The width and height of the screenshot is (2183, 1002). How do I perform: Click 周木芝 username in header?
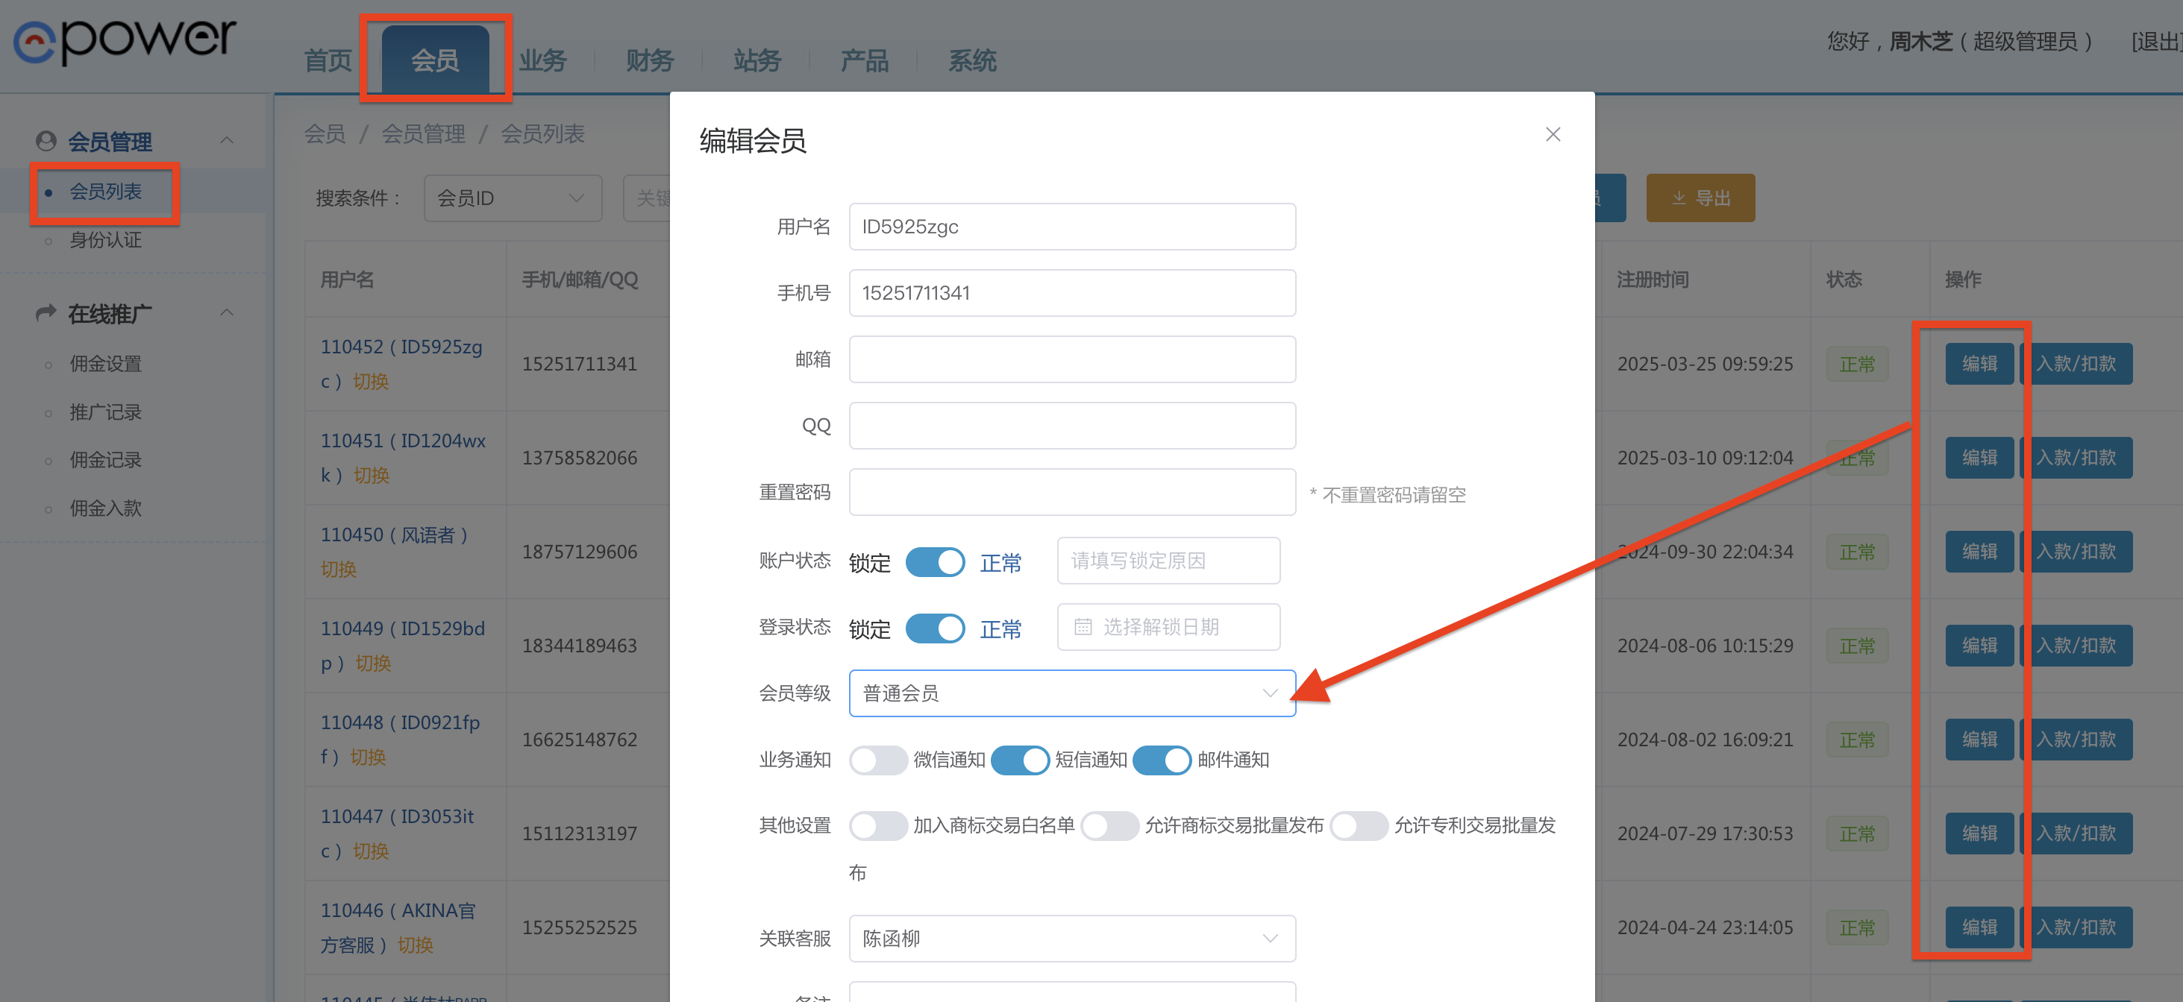pyautogui.click(x=1920, y=42)
